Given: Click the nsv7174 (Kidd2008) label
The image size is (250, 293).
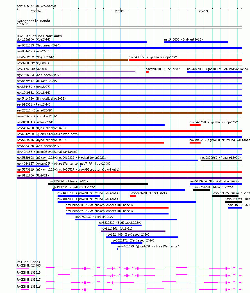Looking at the screenshot, I should coord(32,69).
